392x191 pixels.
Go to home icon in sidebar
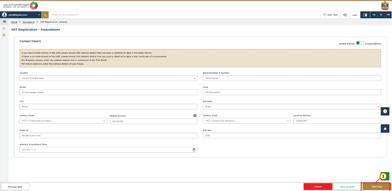[x=4, y=28]
